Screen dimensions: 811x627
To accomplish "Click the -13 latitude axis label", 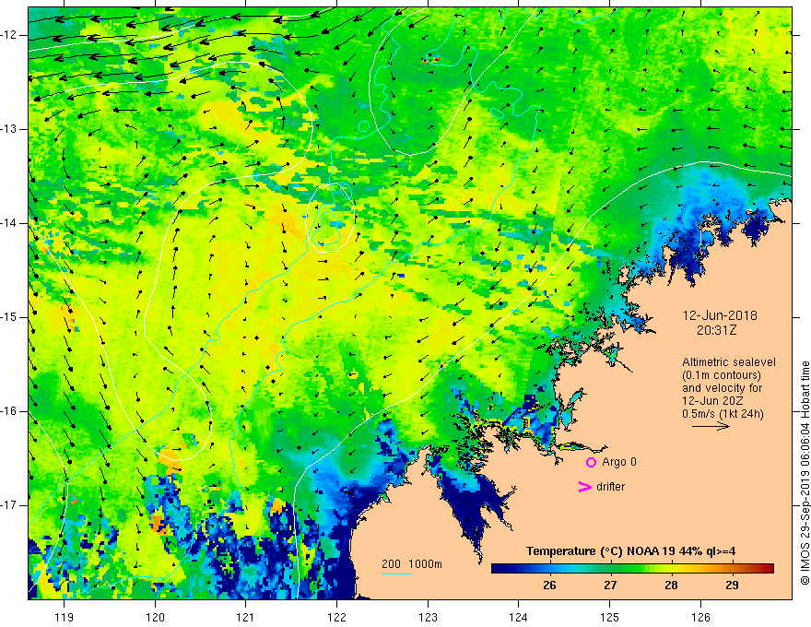I will coord(10,129).
